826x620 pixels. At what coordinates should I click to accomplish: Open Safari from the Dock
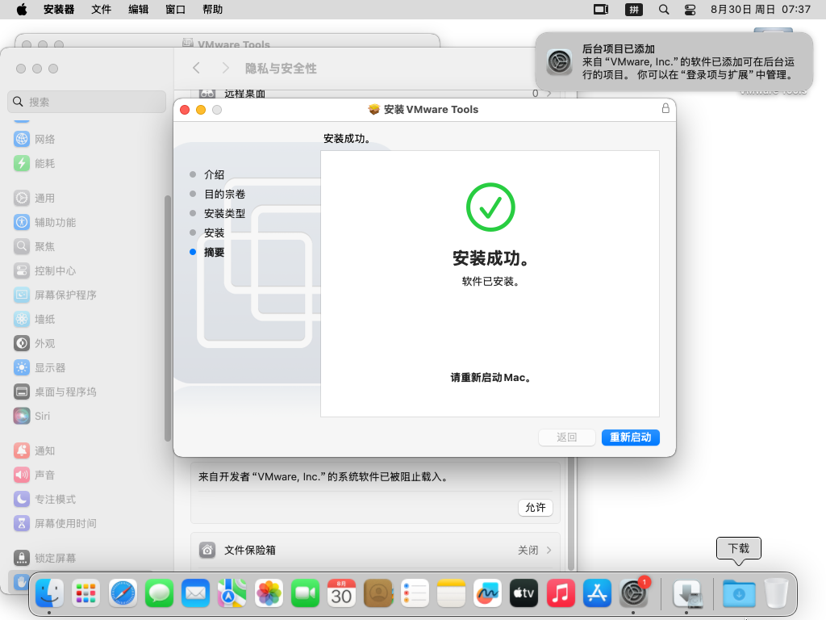(123, 593)
